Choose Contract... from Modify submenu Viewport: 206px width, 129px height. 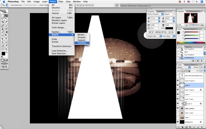82,43
